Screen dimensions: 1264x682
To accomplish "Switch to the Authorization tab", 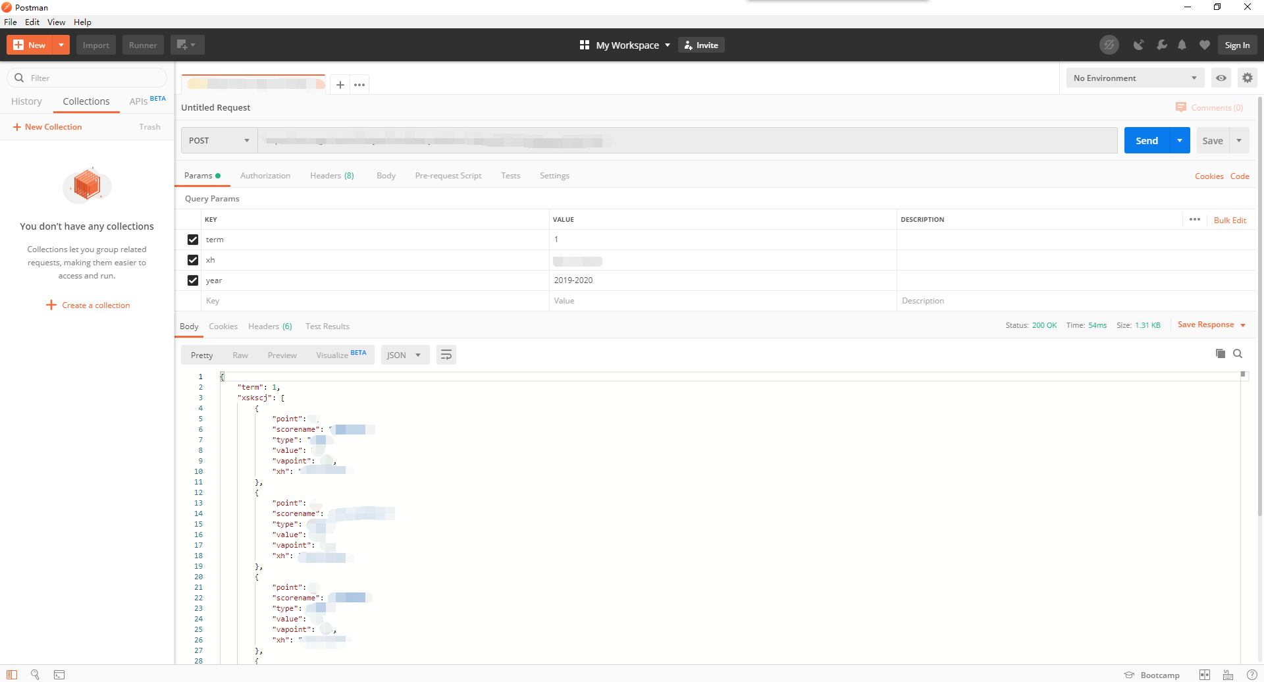I will 265,175.
